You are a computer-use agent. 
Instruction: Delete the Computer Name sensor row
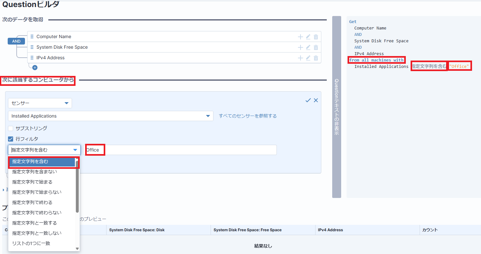pyautogui.click(x=316, y=37)
